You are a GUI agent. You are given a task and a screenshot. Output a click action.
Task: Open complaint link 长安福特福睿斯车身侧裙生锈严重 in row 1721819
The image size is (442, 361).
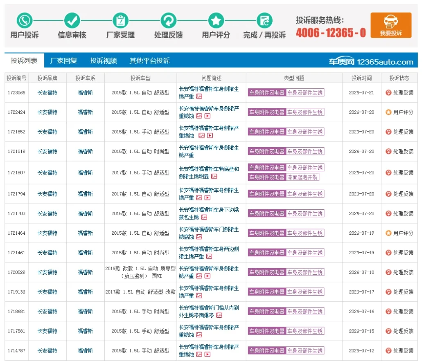[209, 152]
